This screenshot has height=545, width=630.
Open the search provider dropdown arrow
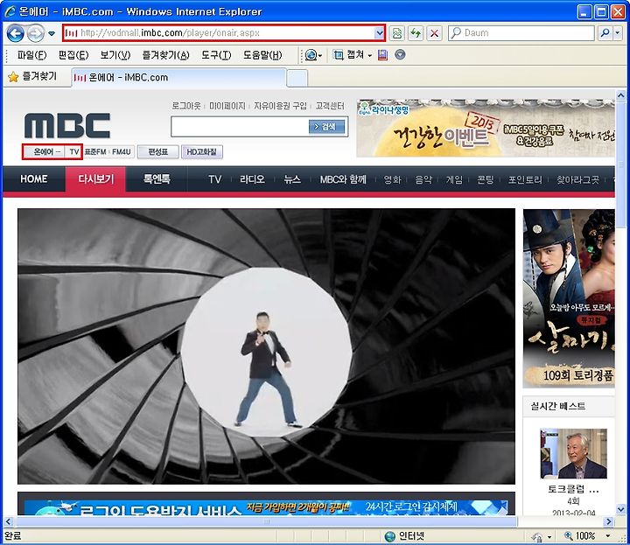pyautogui.click(x=618, y=33)
